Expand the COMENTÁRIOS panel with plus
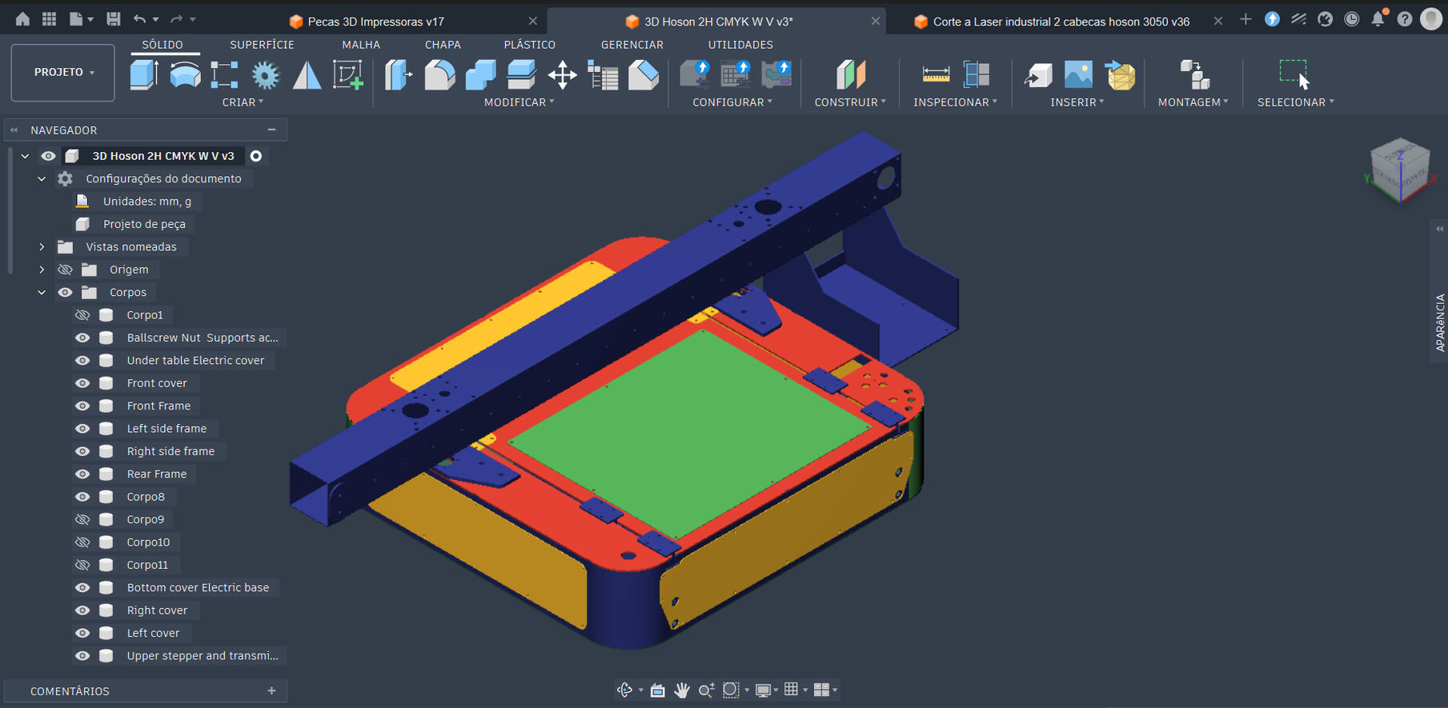Screen dimensions: 1448x708 click(271, 690)
